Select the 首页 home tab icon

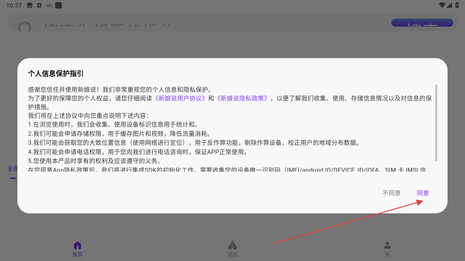coord(78,245)
